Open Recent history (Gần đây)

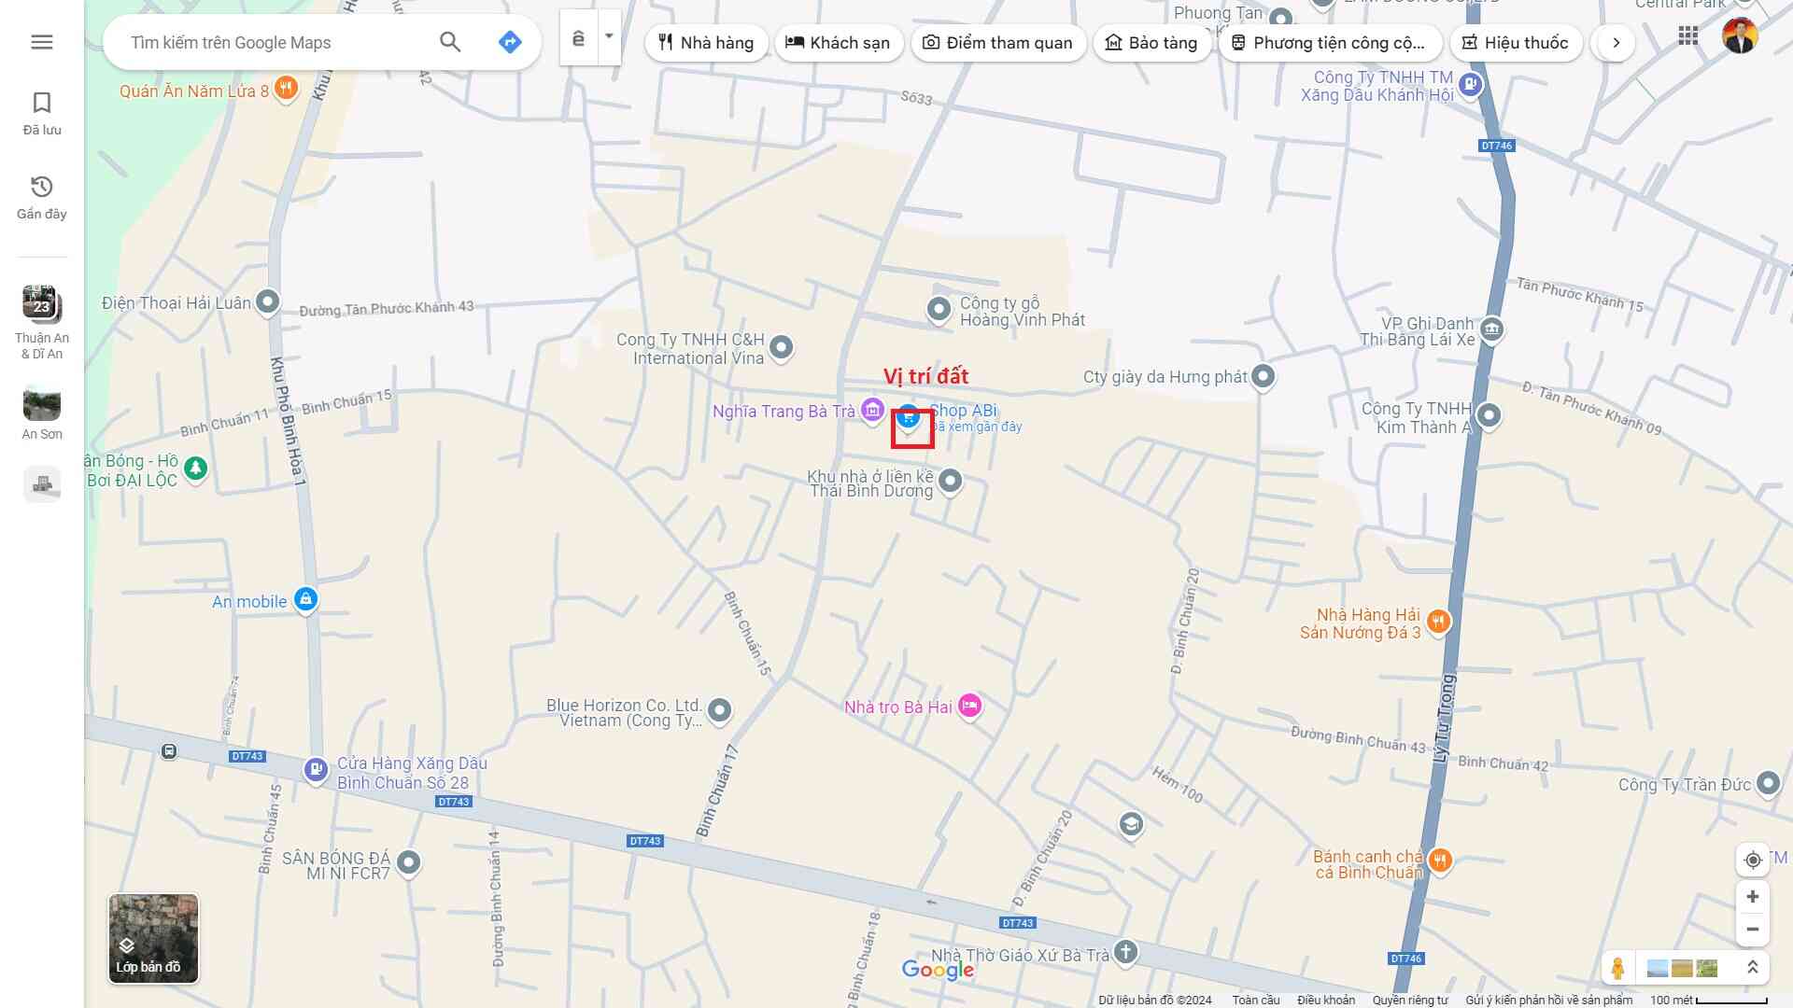42,197
